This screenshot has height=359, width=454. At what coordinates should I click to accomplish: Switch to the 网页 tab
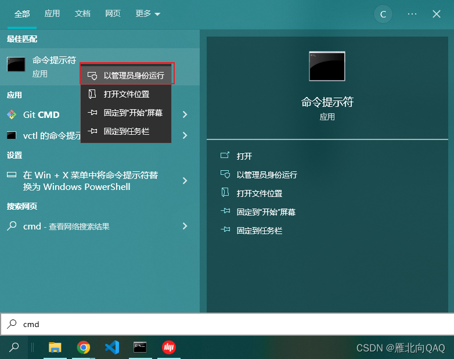[x=113, y=13]
